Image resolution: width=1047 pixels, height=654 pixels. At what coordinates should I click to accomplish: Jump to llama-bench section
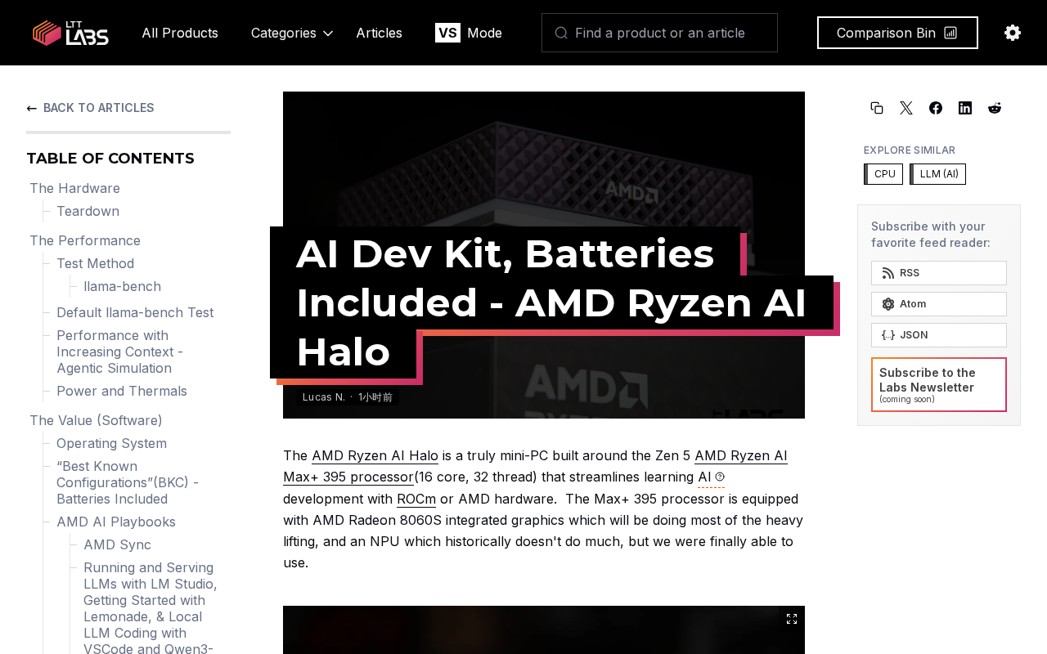click(122, 286)
